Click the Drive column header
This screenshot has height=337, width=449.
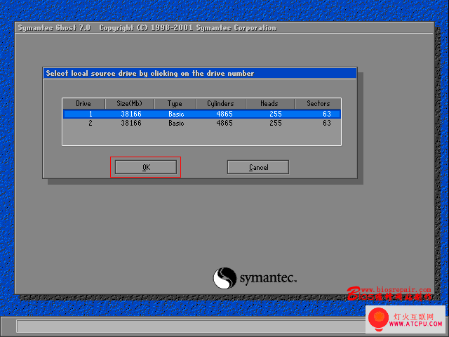pyautogui.click(x=83, y=103)
